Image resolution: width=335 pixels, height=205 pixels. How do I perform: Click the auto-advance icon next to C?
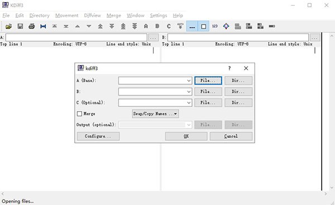[x=180, y=26]
